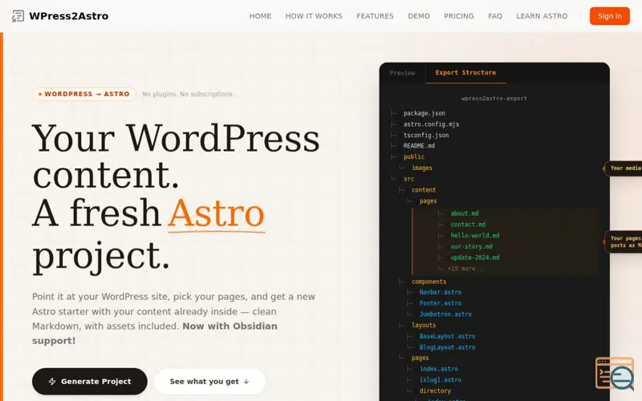Collapse the layouts folder
This screenshot has height=401, width=642.
[x=424, y=325]
